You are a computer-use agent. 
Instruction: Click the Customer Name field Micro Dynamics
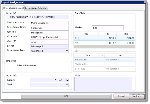coord(49,23)
